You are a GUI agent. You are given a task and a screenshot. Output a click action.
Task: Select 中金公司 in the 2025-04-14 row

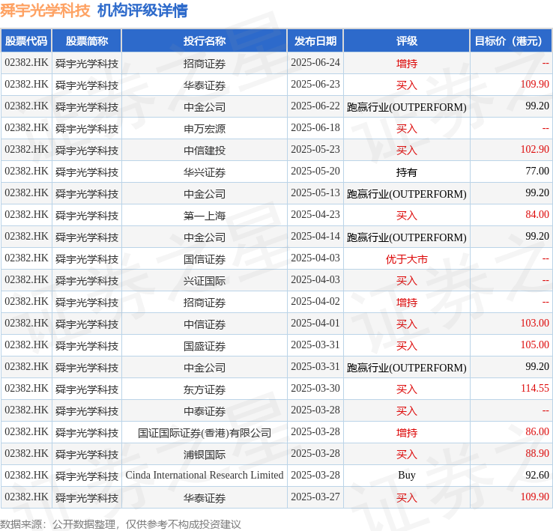tap(205, 237)
